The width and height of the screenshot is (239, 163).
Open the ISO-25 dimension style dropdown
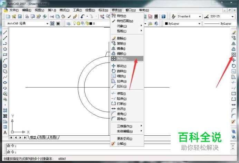(x=232, y=16)
